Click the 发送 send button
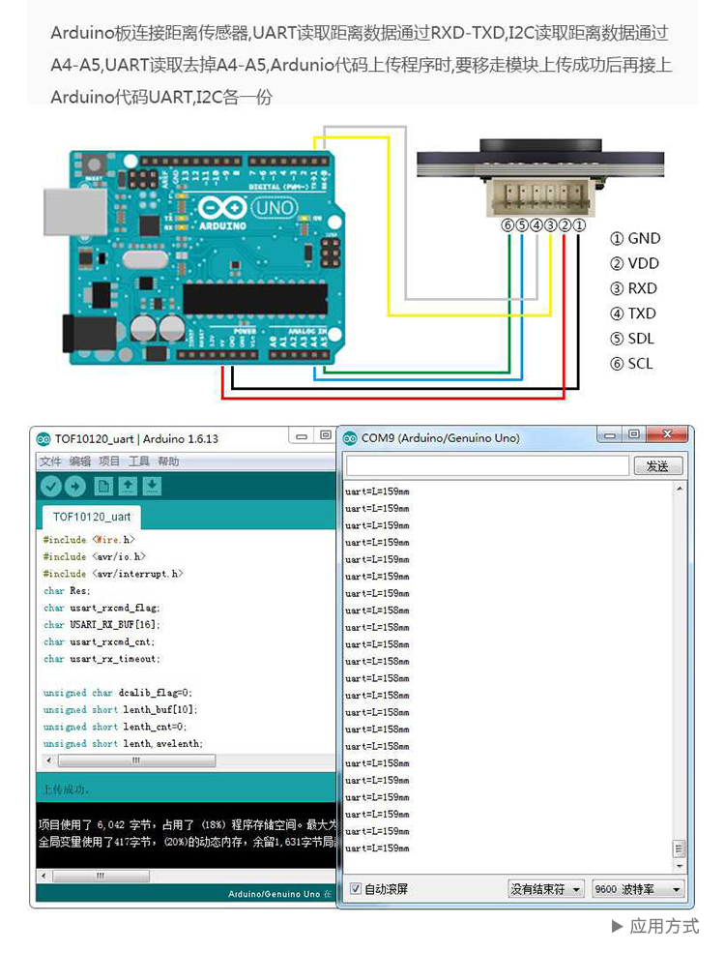 click(657, 466)
